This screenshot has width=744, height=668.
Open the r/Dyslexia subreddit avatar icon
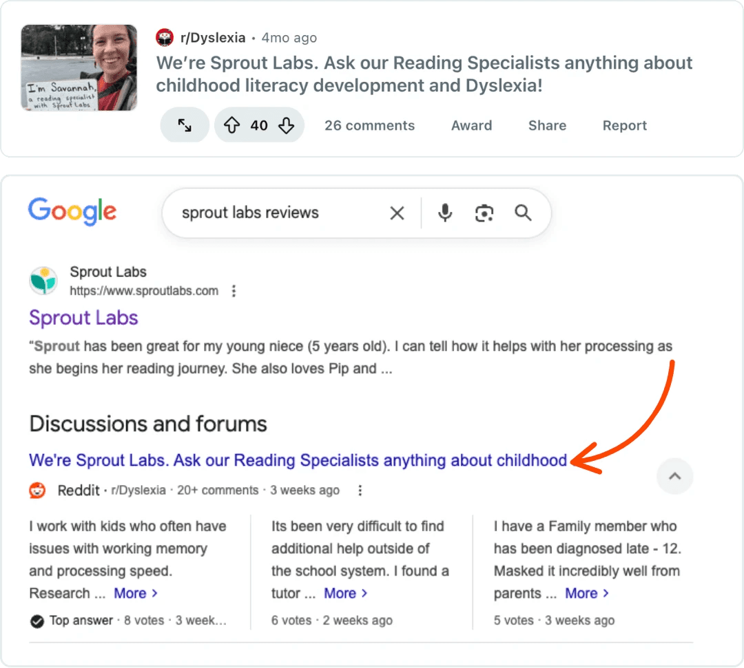click(165, 37)
